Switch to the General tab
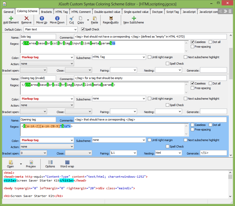This screenshot has height=206, width=235. click(8, 12)
